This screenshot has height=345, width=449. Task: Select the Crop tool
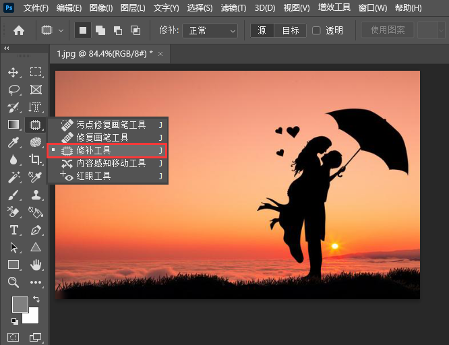point(36,160)
